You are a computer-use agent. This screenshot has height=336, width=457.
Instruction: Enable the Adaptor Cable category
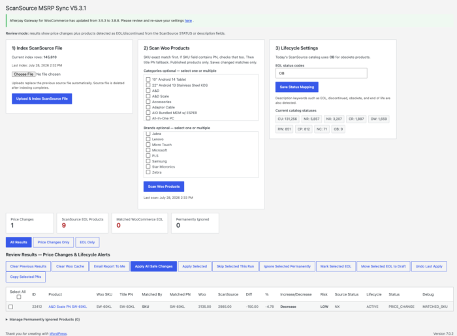click(x=148, y=107)
